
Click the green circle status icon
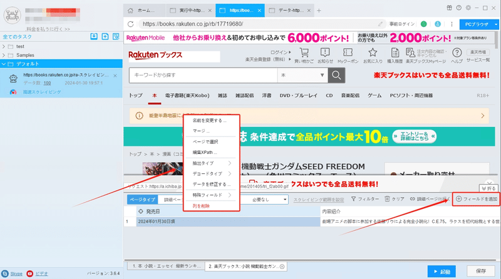coord(424,24)
